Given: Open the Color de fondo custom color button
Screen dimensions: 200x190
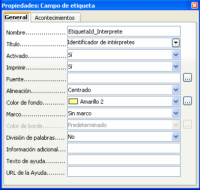Looking at the screenshot, I should pos(187,101).
